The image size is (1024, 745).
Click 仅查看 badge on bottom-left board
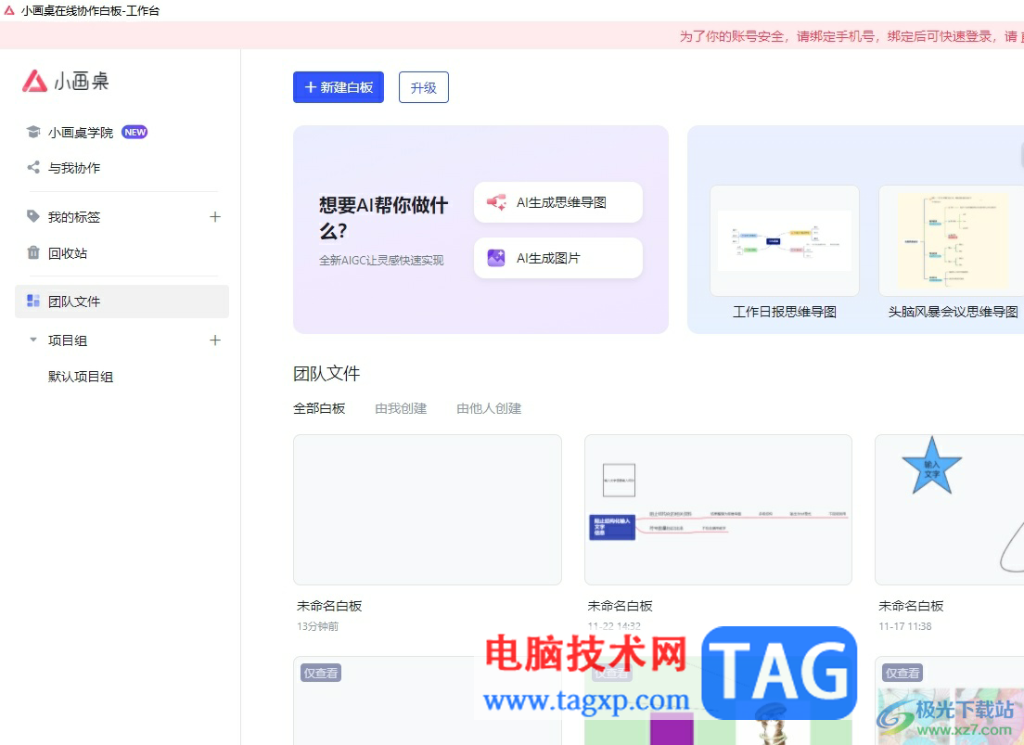321,673
